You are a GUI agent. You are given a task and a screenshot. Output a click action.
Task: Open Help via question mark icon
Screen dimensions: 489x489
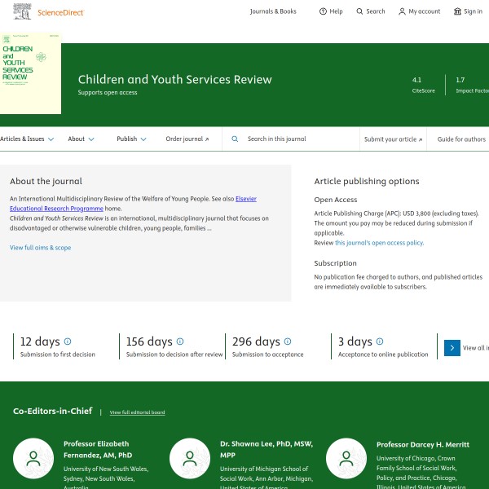[x=323, y=11]
